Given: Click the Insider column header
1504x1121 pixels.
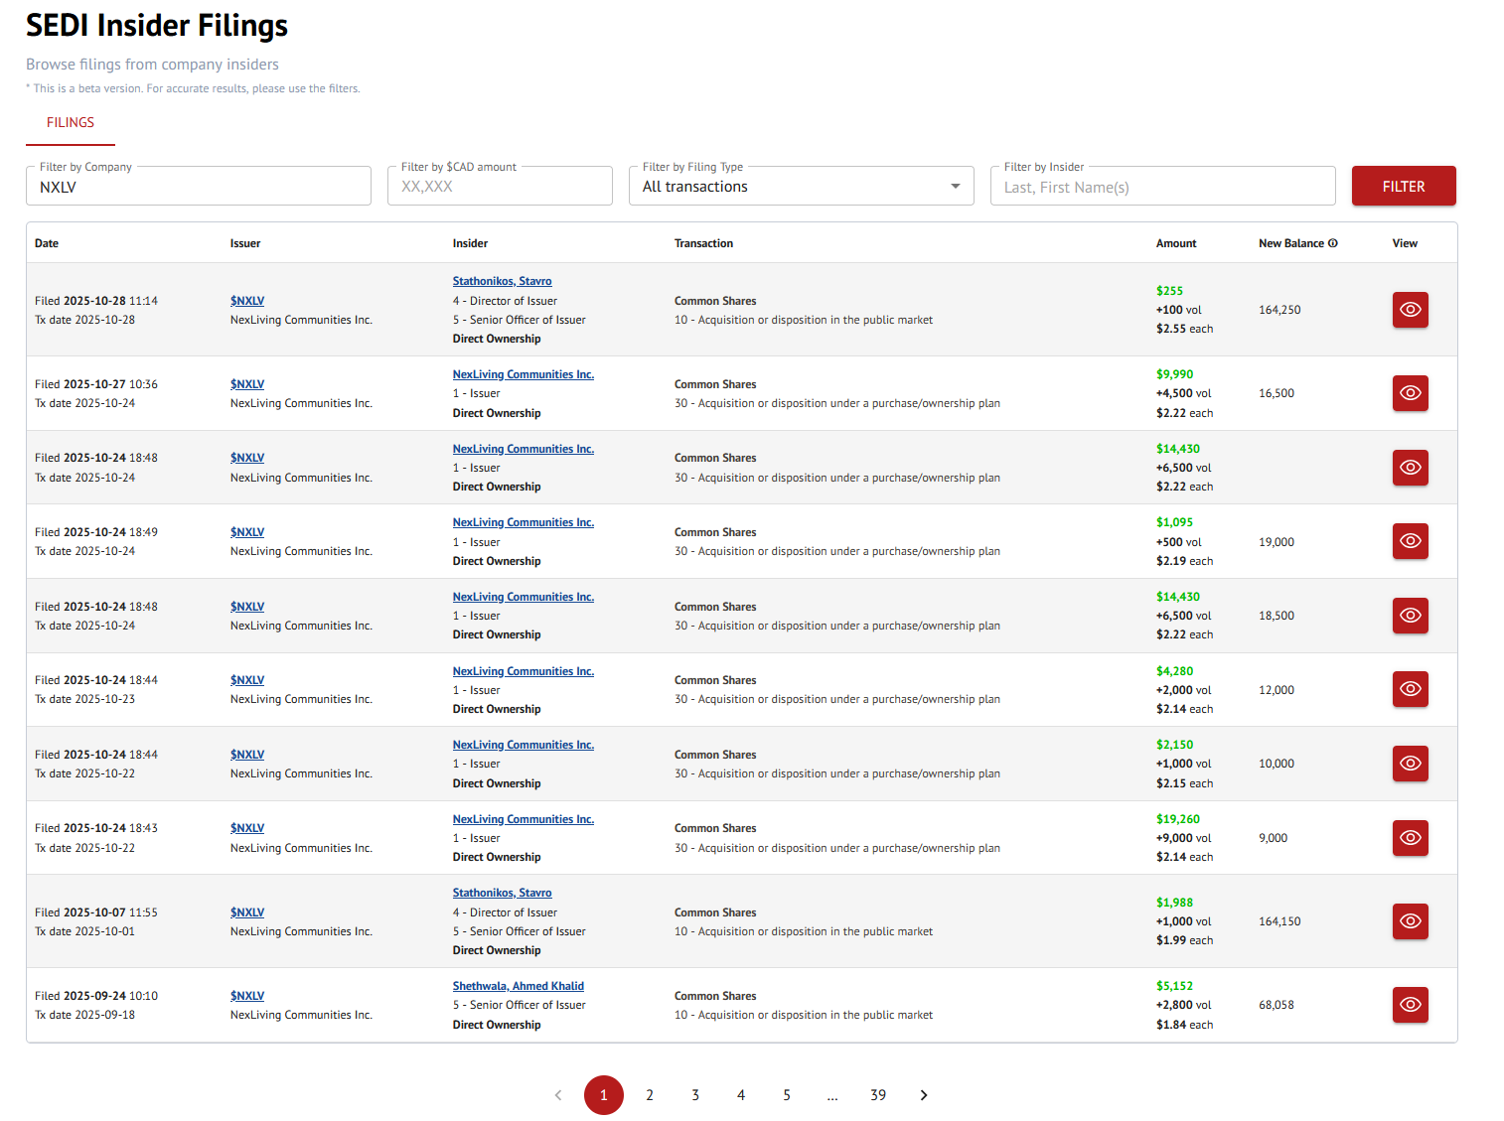Looking at the screenshot, I should point(471,243).
